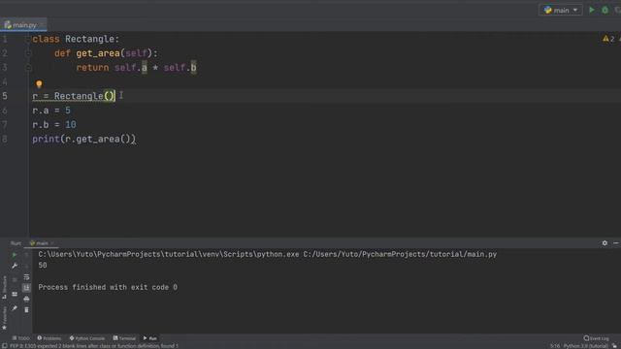Hide the Run panel with minimize dash
Viewport: 621px width, 349px height.
616,243
